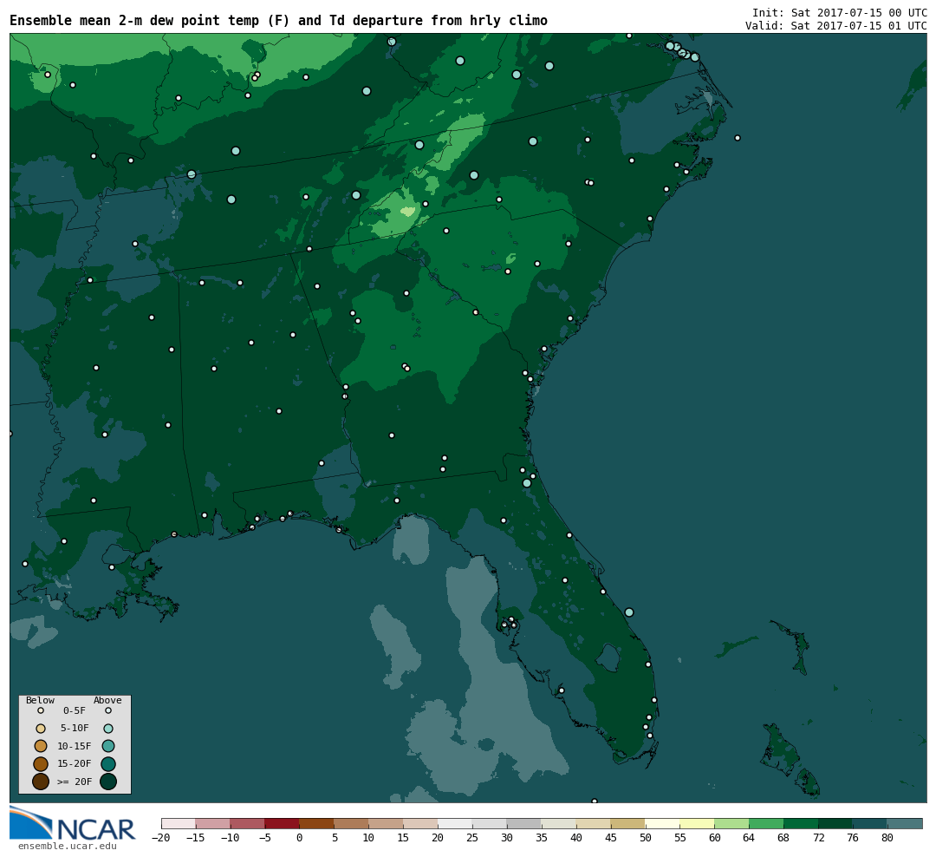
Task: Click the '25' color bar tick label
Action: click(x=472, y=838)
